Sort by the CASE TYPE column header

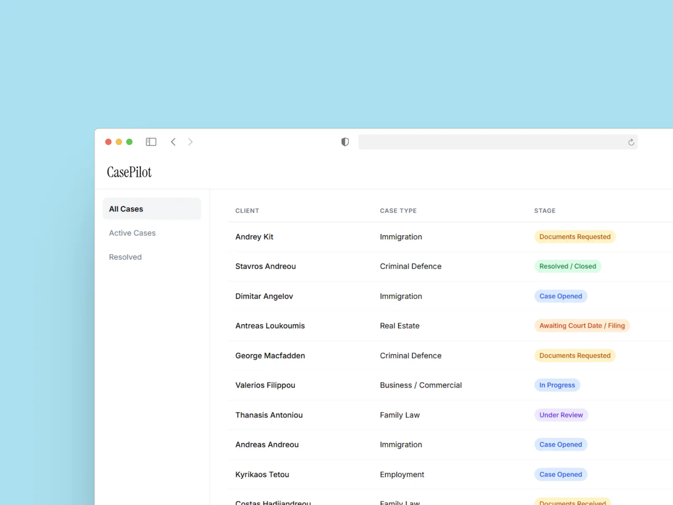(398, 210)
